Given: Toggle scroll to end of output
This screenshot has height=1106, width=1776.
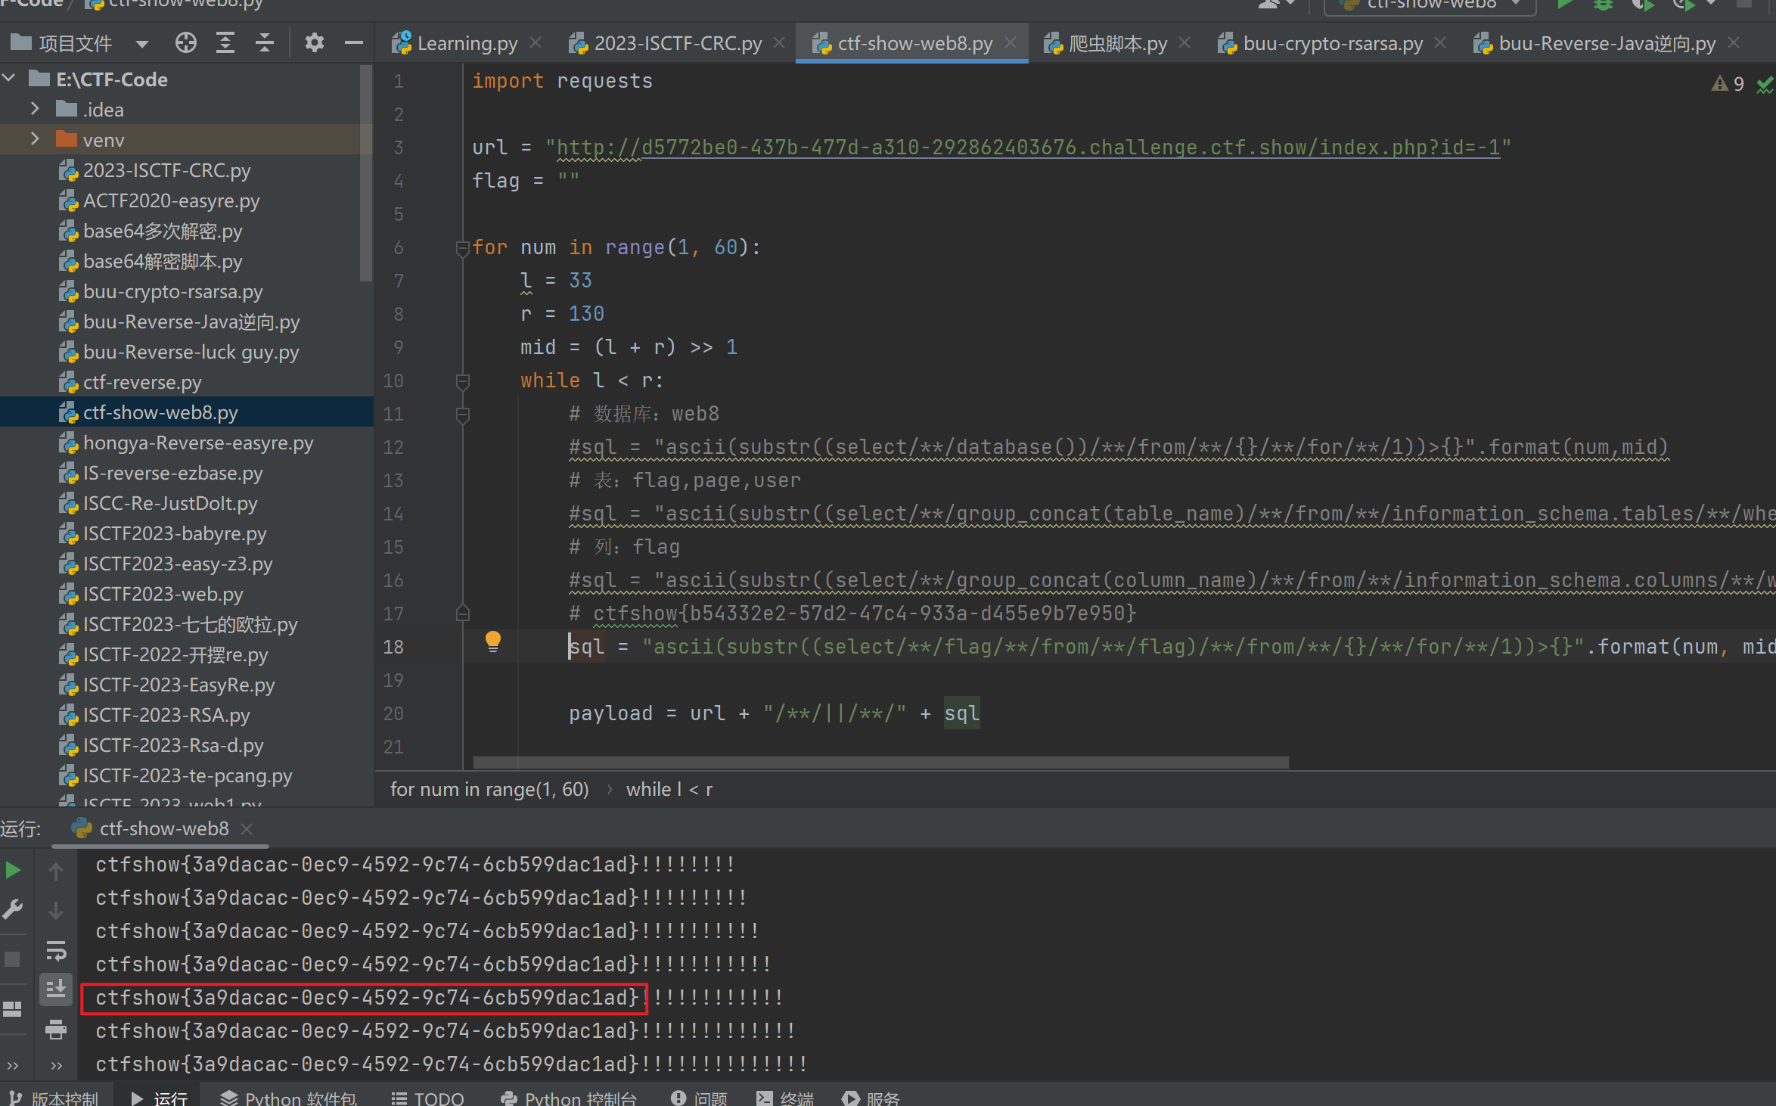Looking at the screenshot, I should tap(56, 989).
